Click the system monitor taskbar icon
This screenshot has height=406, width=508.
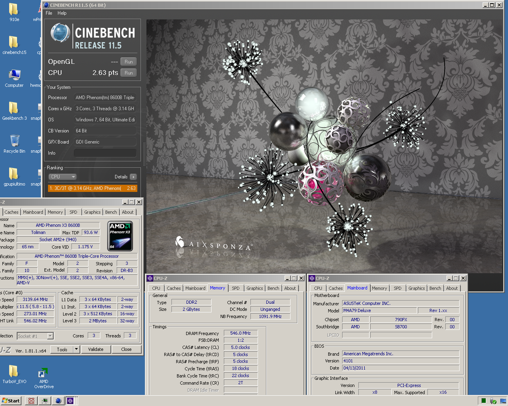pos(44,400)
